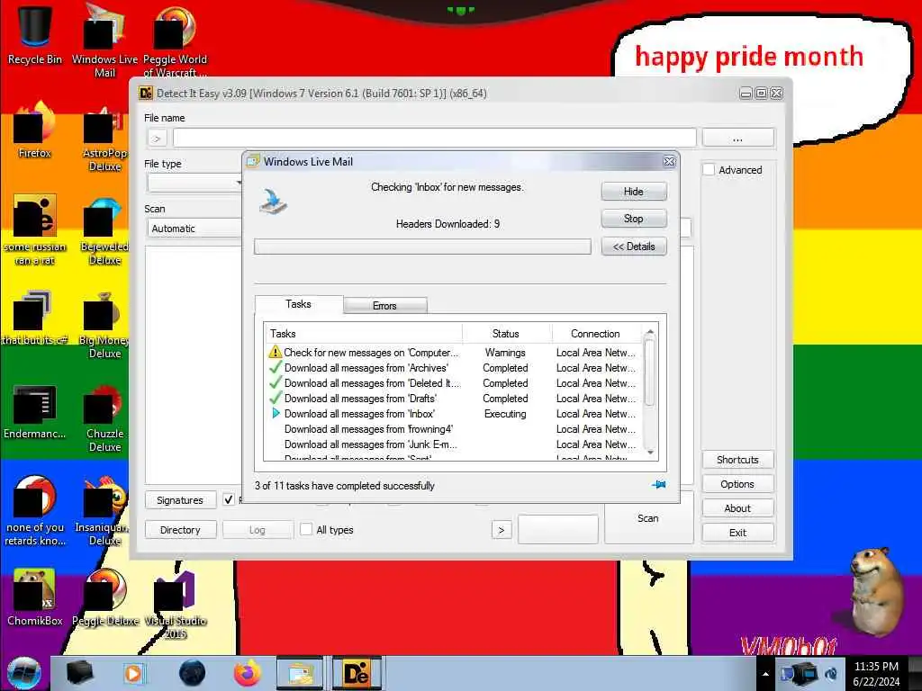Click the Scan button
Screen dimensions: 922x691
pos(648,518)
